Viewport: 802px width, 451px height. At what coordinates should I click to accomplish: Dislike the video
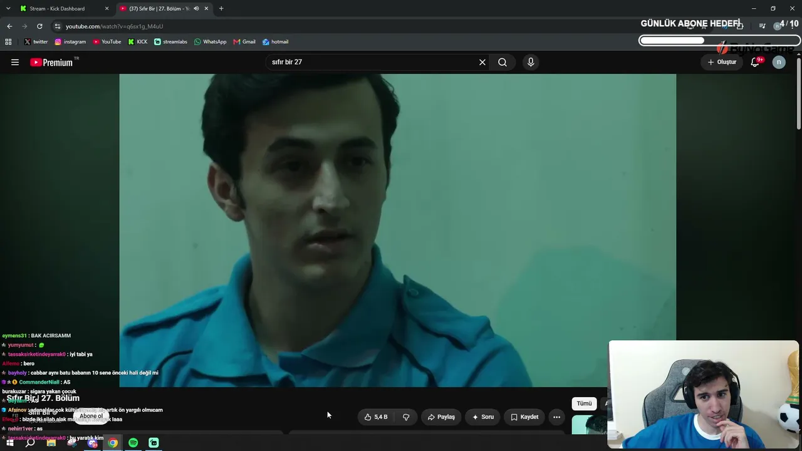pyautogui.click(x=406, y=417)
